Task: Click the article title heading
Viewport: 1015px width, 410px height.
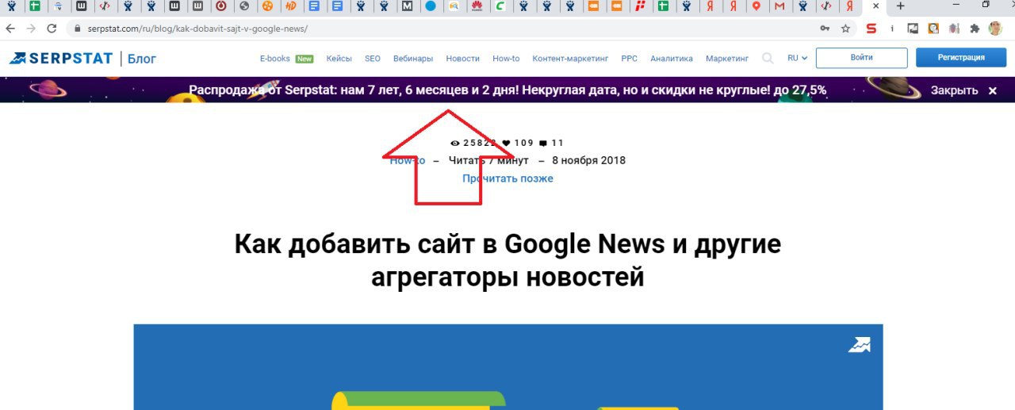Action: [507, 261]
